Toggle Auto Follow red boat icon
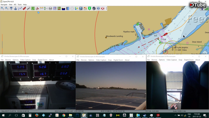This screenshot has height=118, width=209. click(24, 9)
